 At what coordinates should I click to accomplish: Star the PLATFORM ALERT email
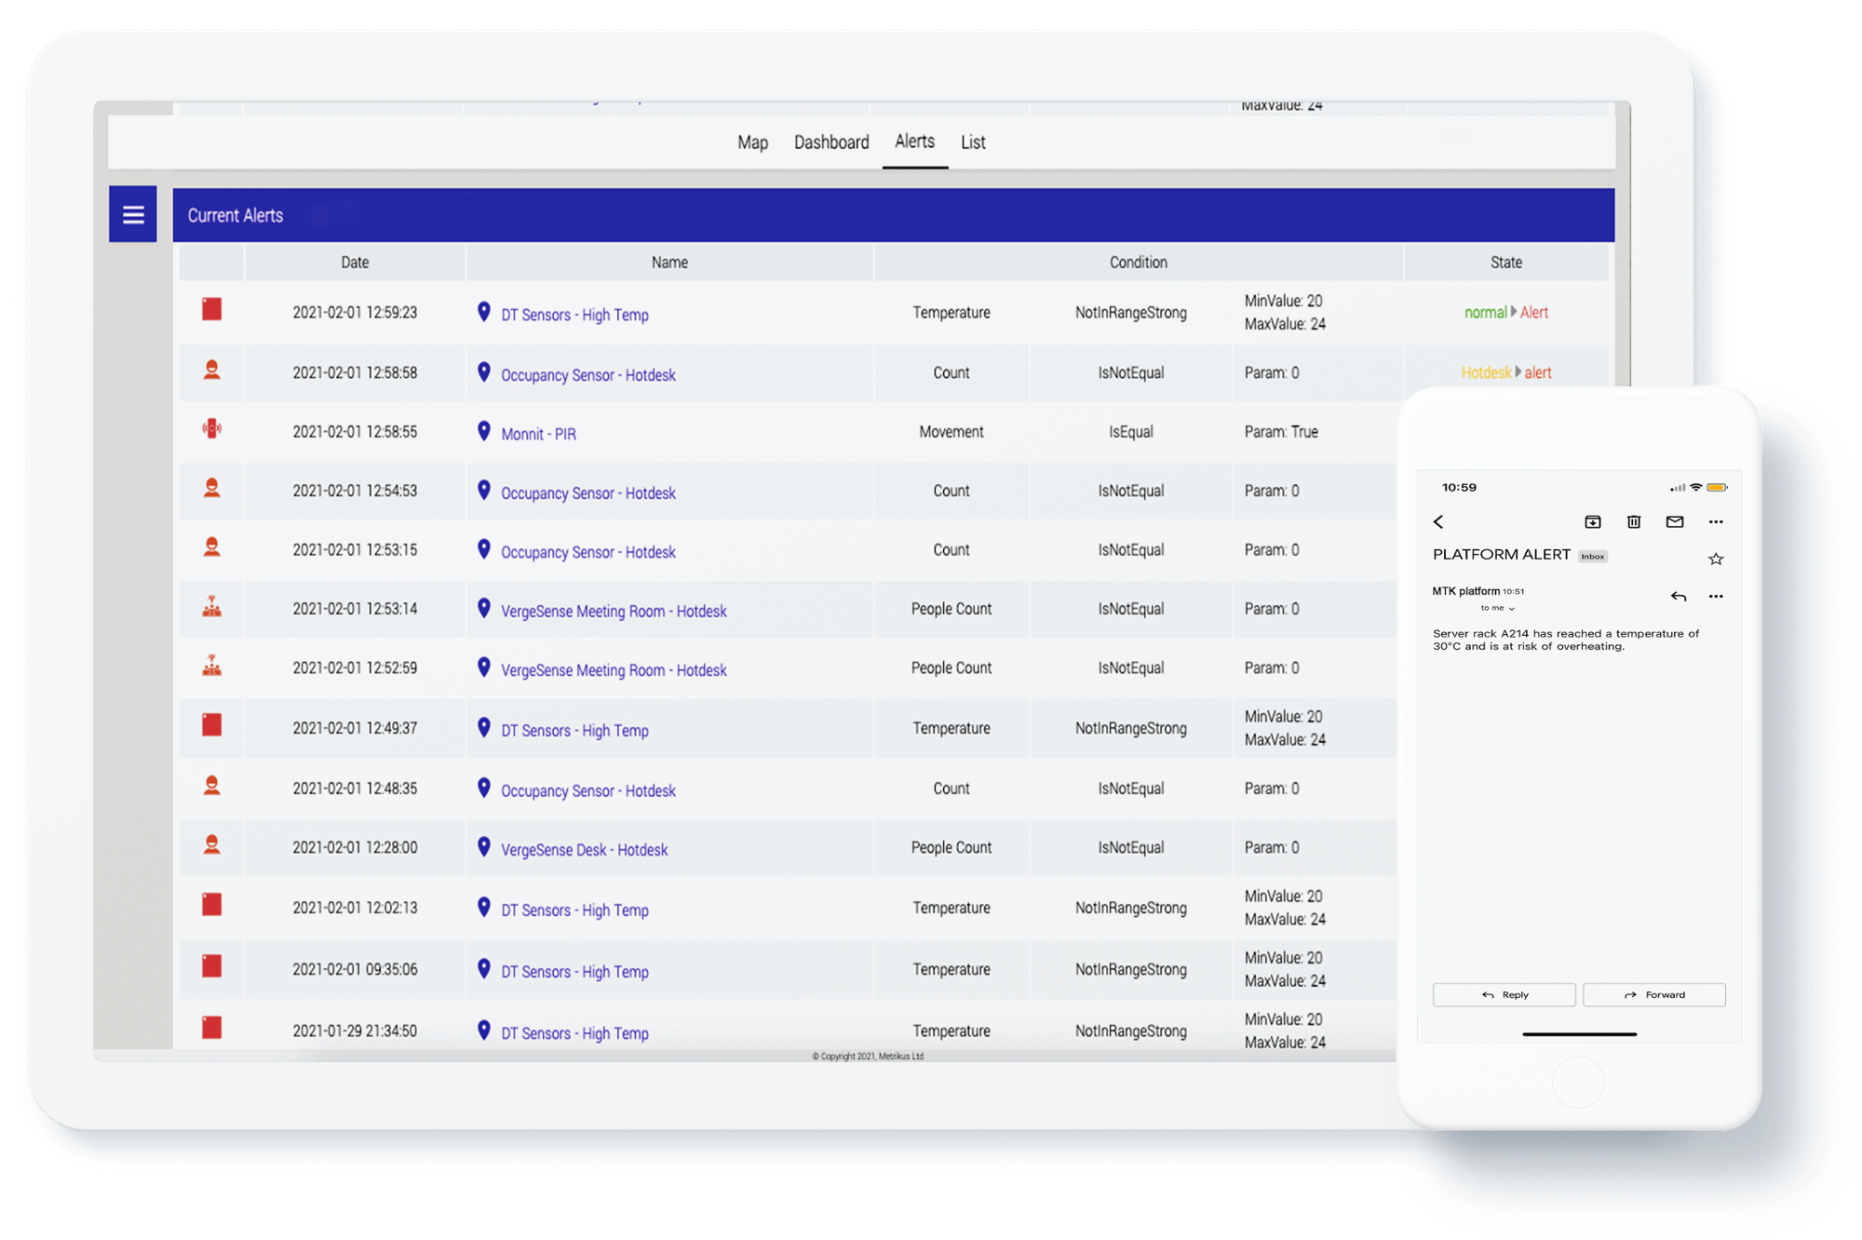[1716, 559]
